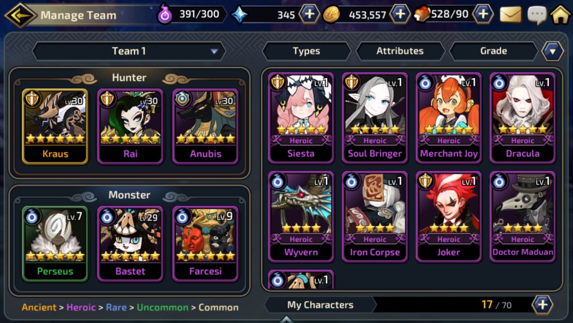Select the Kraus hunter card

click(x=55, y=126)
